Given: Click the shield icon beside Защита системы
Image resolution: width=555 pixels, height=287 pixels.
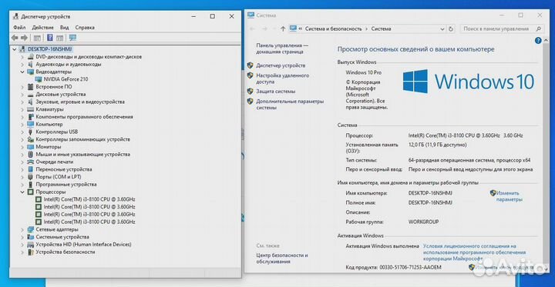Looking at the screenshot, I should coord(250,92).
